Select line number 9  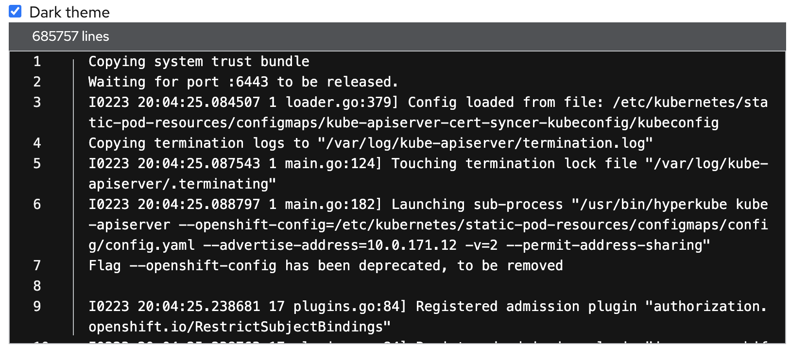click(x=37, y=307)
